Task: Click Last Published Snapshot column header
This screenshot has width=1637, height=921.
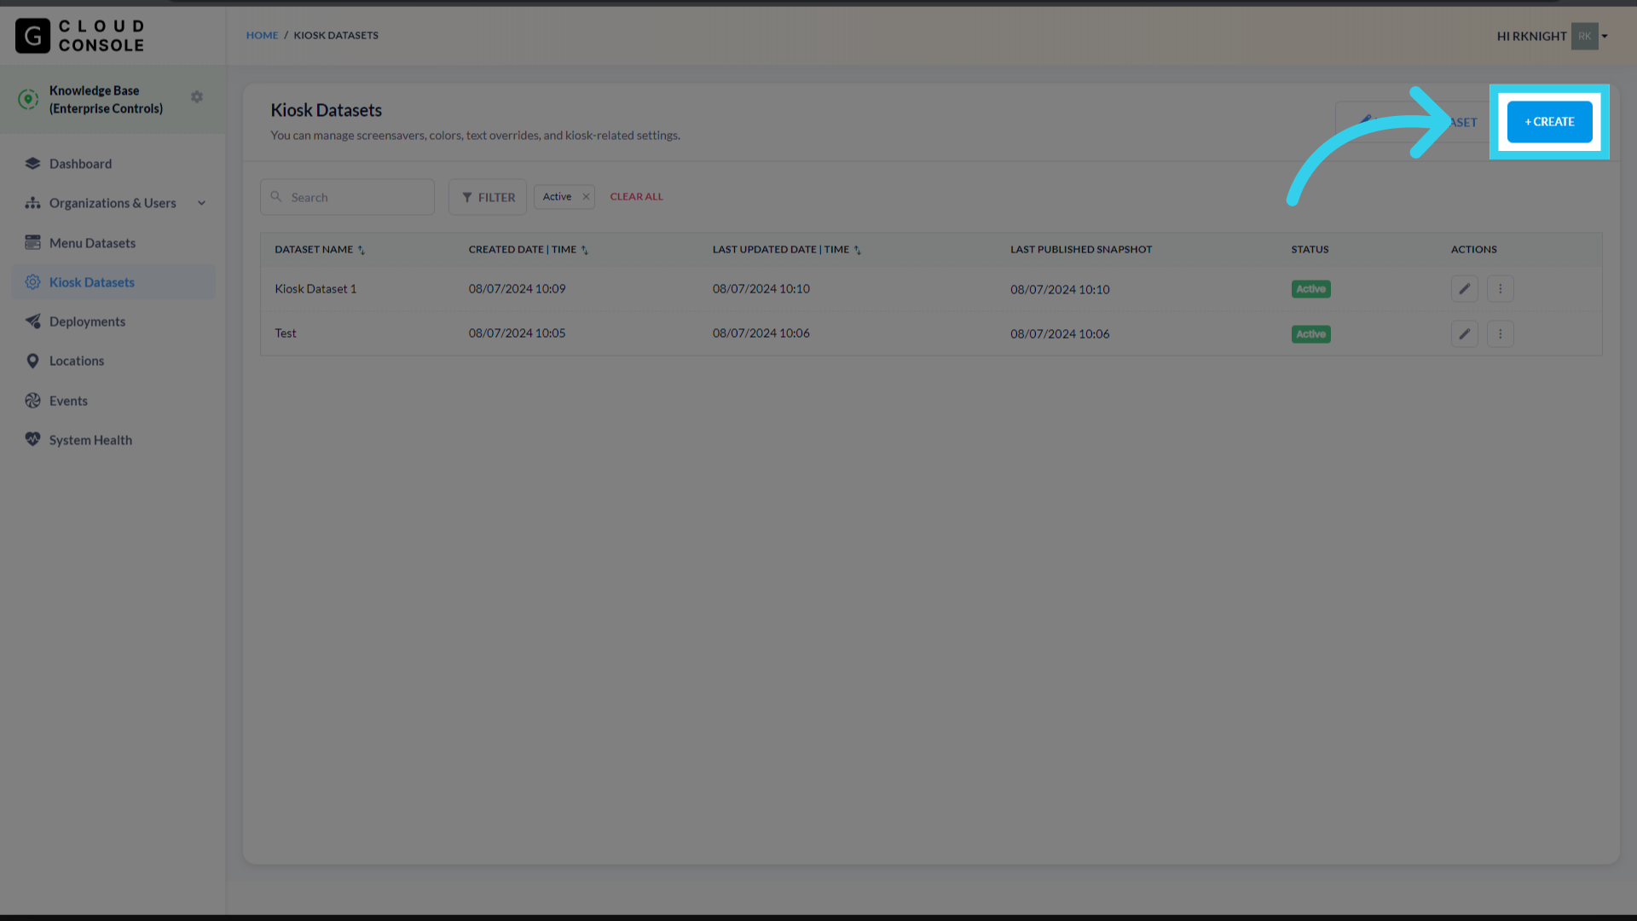Action: point(1081,250)
